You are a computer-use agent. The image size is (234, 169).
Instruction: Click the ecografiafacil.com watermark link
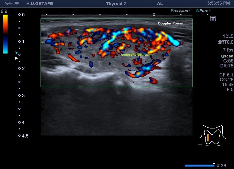click(136, 54)
